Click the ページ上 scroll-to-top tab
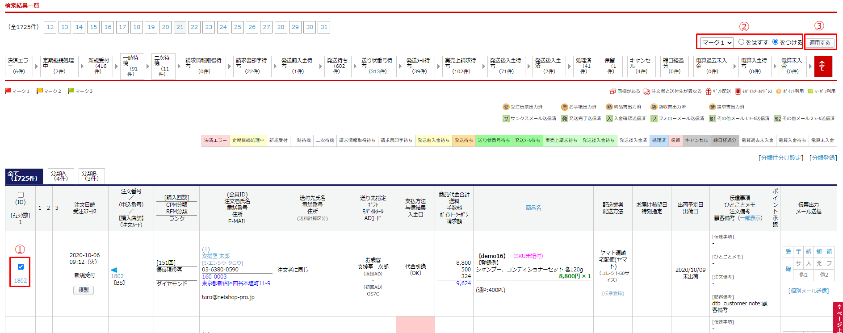Screen dimensions: 843x333 coord(838,318)
